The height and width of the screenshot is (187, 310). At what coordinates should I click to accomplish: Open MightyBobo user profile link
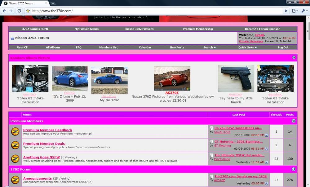point(222,159)
